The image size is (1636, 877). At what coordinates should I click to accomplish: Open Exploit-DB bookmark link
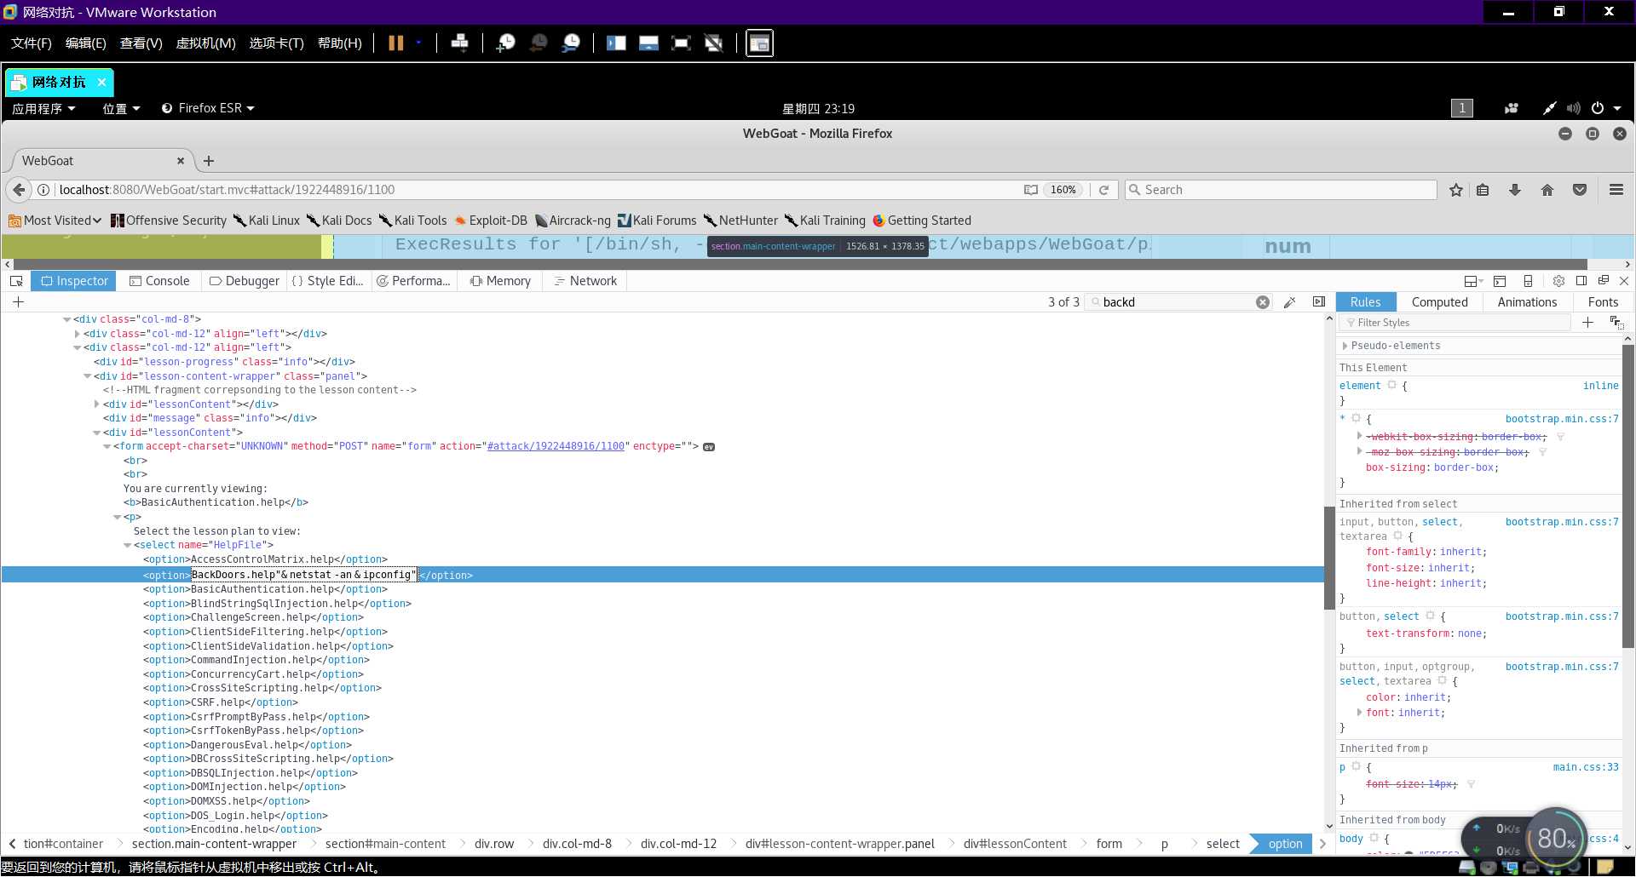[491, 221]
